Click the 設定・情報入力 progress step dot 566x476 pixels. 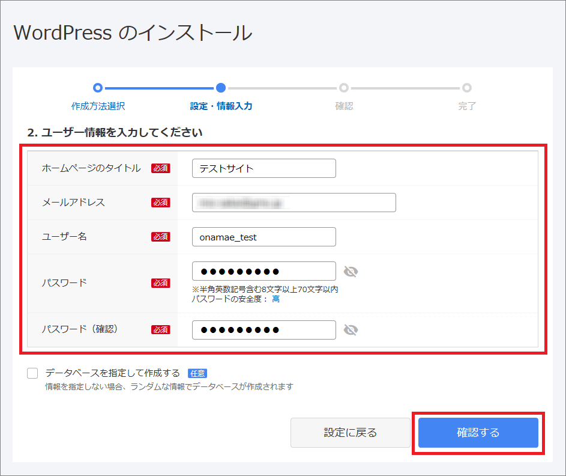coord(221,88)
